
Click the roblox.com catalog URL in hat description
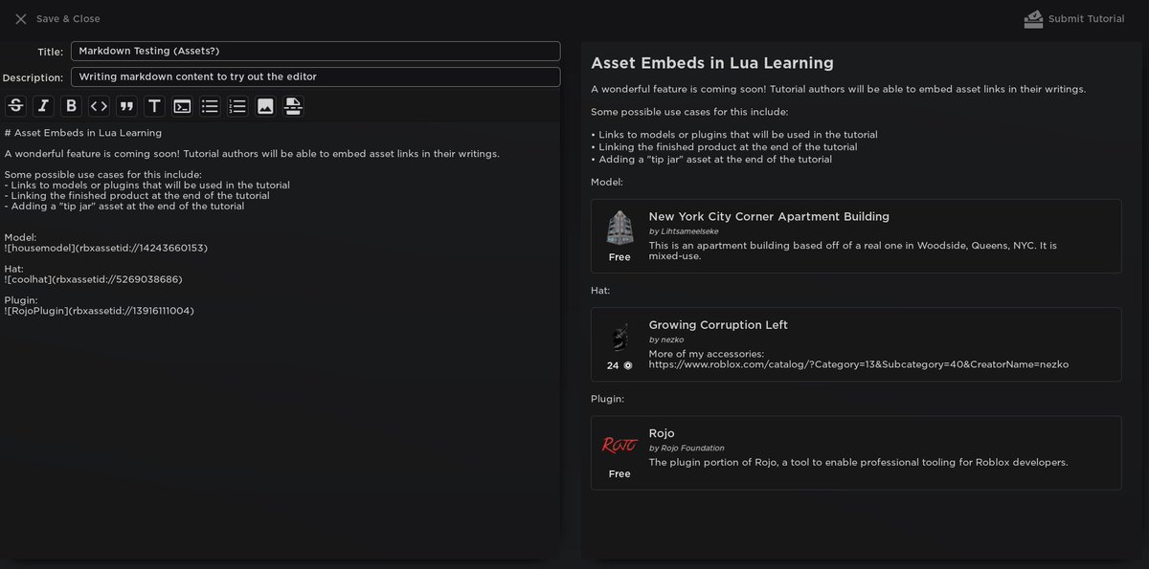tap(859, 364)
